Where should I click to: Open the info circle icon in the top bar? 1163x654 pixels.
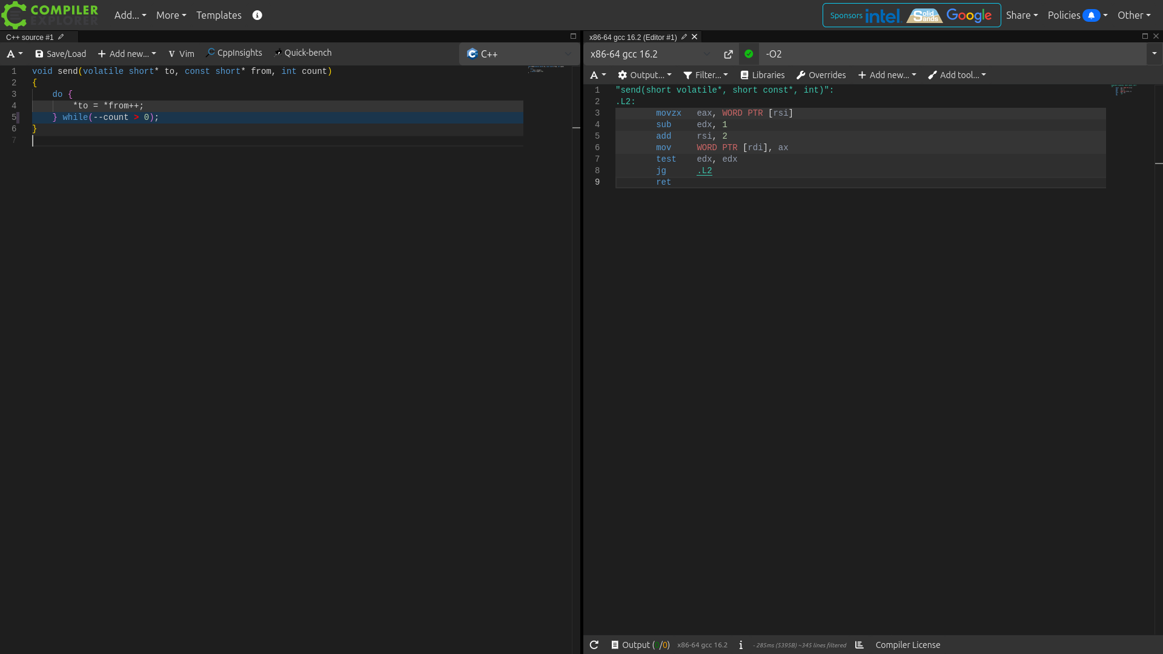click(257, 15)
